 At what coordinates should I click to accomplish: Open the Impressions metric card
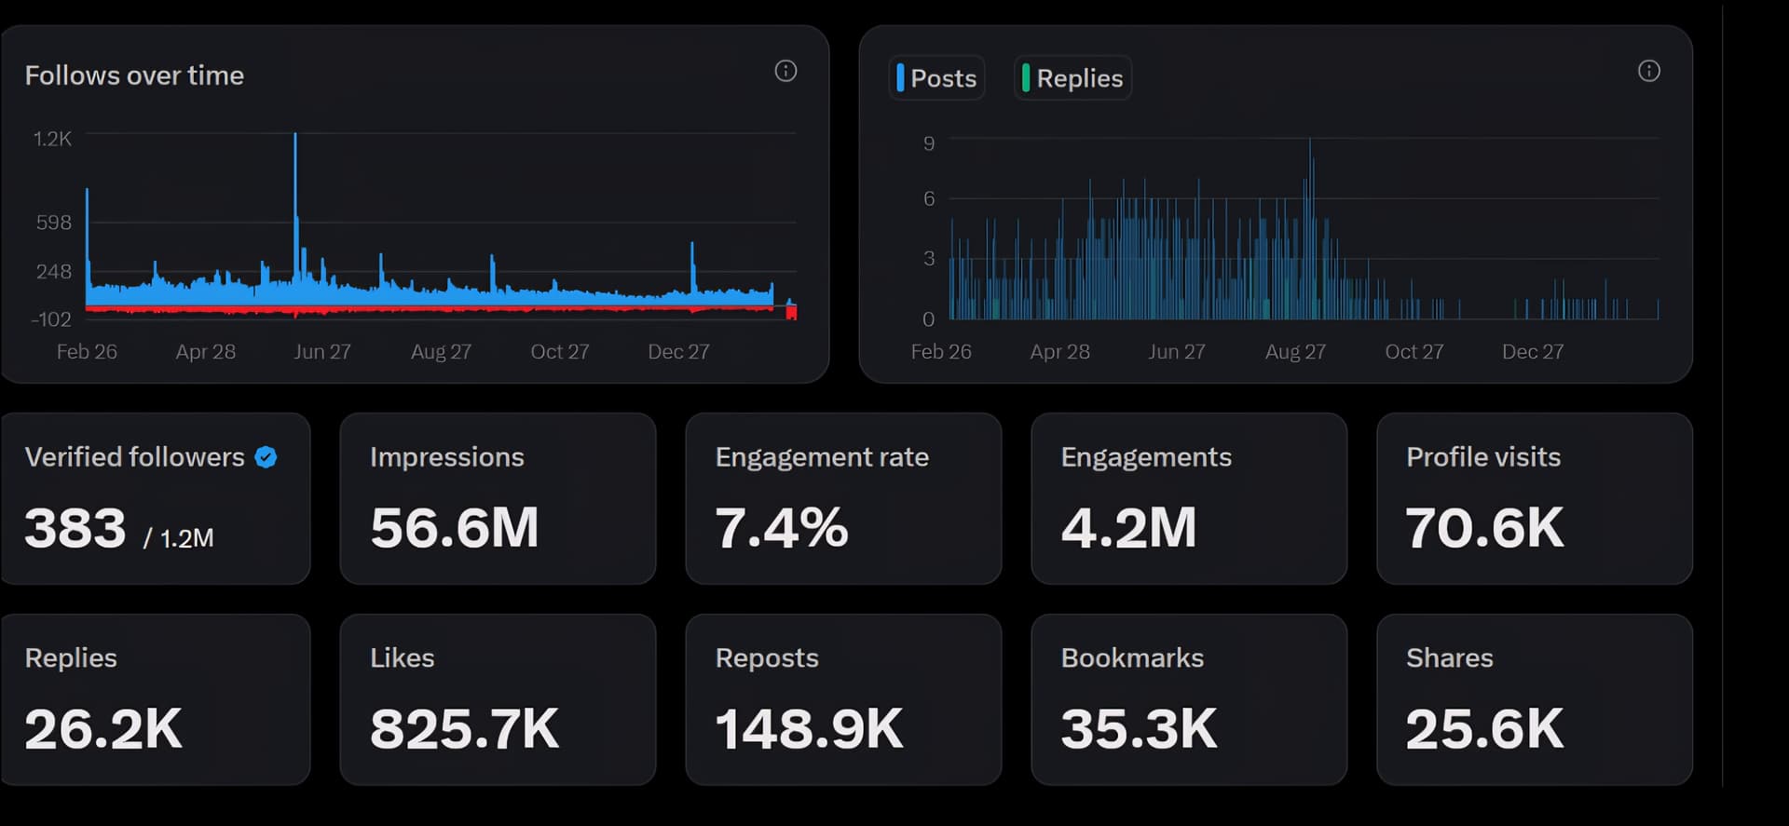pyautogui.click(x=498, y=498)
